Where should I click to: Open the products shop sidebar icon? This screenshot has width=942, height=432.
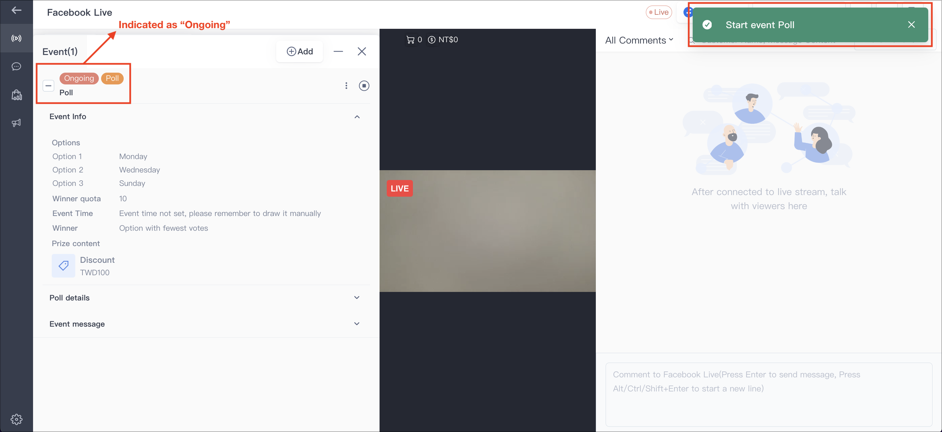pos(16,95)
